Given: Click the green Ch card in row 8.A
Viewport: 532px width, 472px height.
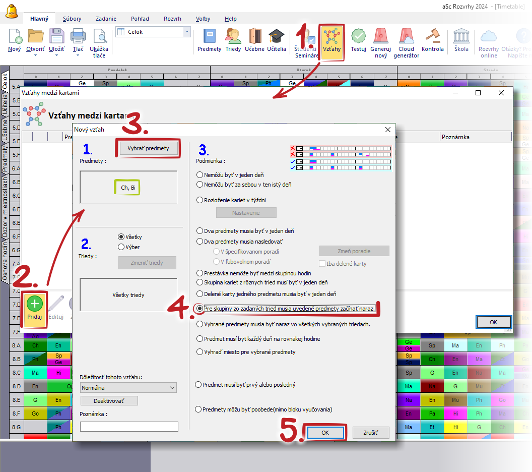Looking at the screenshot, I should pyautogui.click(x=35, y=345).
